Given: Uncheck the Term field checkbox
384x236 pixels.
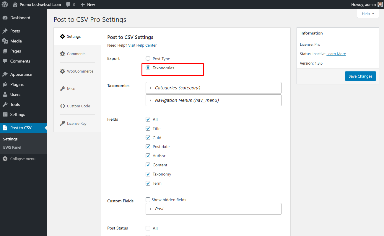Looking at the screenshot, I should [x=148, y=183].
